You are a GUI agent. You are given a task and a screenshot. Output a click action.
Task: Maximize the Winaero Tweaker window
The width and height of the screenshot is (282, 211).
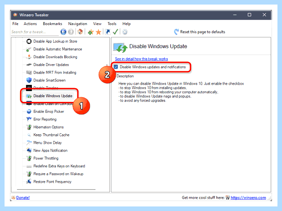tap(249, 15)
